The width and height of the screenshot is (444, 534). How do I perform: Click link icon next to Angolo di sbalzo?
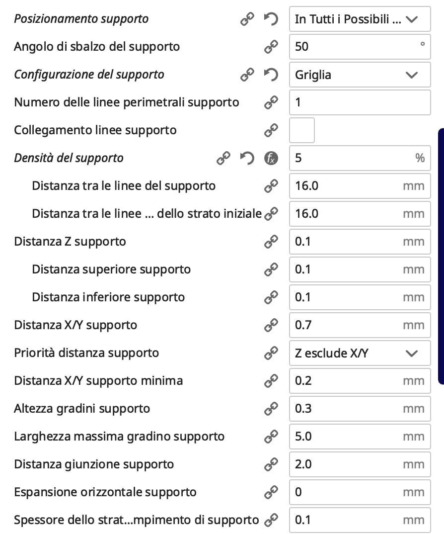pos(271,47)
